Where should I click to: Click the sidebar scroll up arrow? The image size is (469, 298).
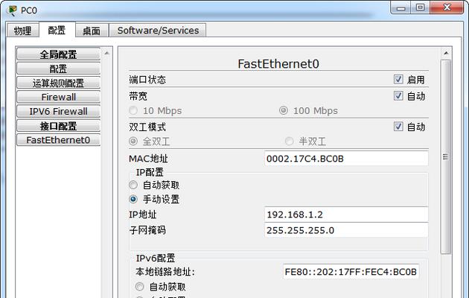(106, 53)
